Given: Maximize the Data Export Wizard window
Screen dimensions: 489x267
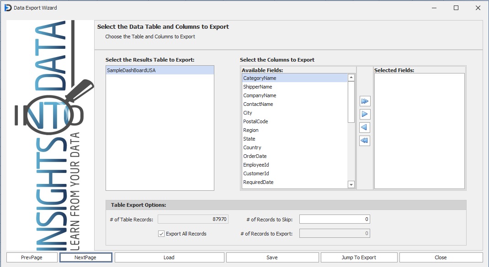Looking at the screenshot, I should 456,8.
